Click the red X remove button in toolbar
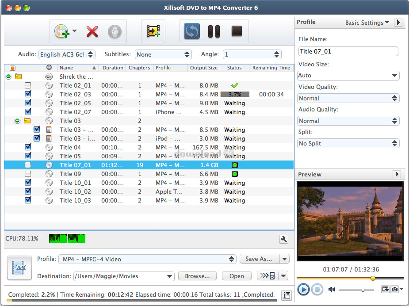 point(92,31)
